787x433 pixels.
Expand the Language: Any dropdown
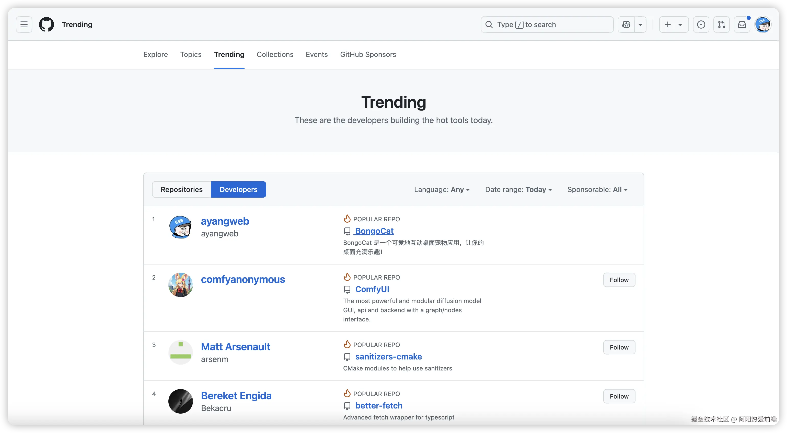pos(442,189)
